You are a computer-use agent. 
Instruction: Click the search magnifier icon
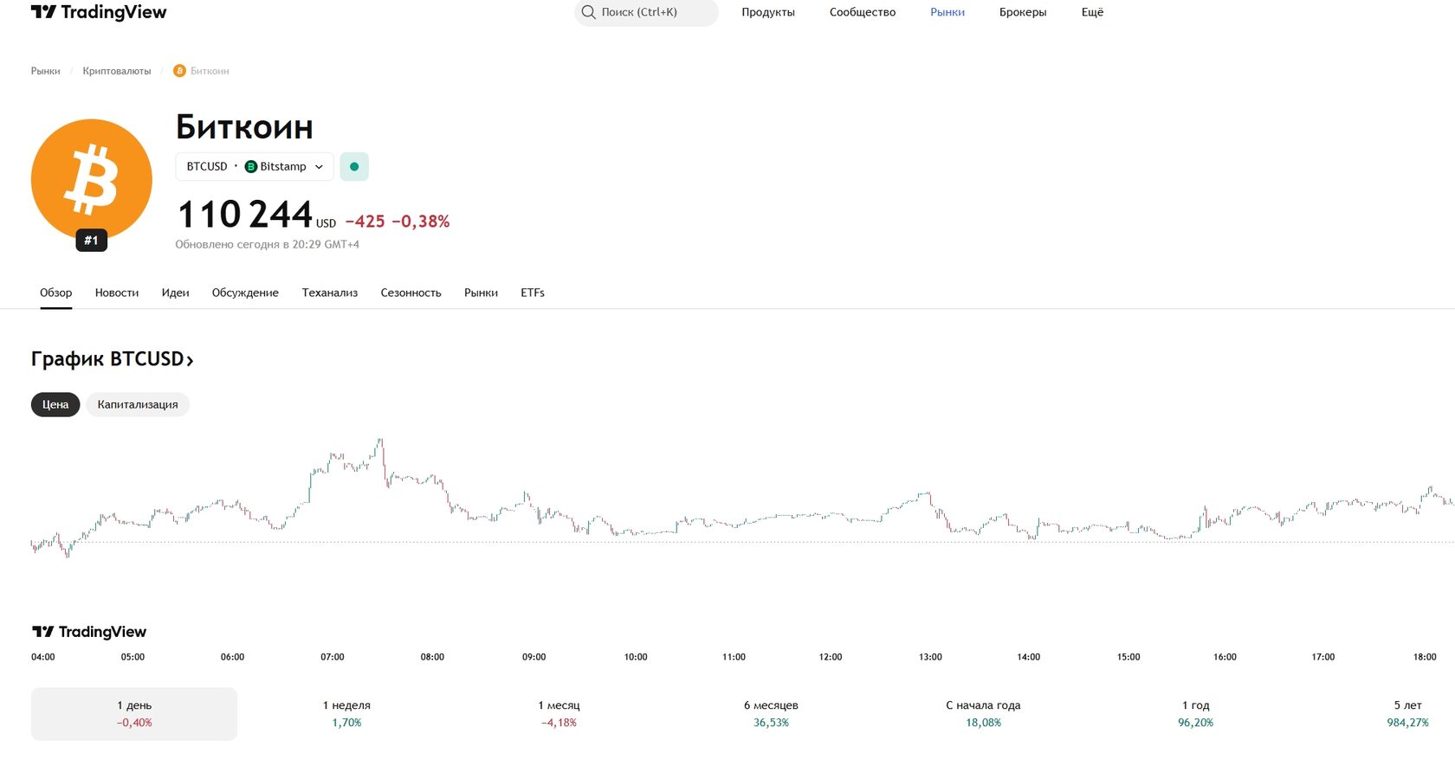589,12
